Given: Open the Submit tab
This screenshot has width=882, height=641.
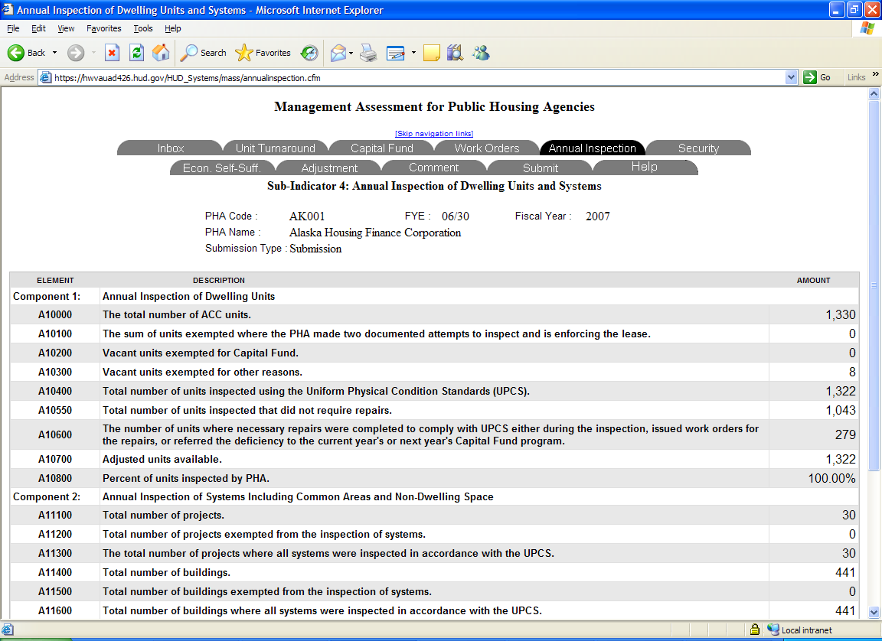Looking at the screenshot, I should (x=540, y=168).
